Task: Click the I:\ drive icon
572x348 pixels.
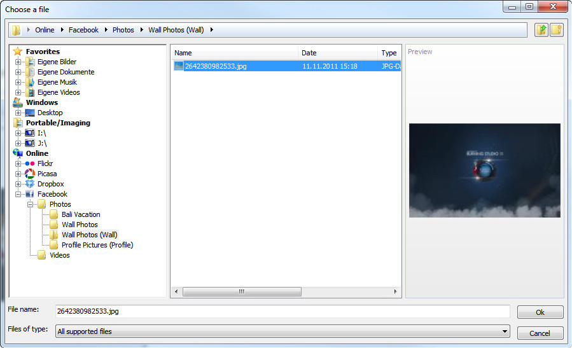Action: [30, 133]
